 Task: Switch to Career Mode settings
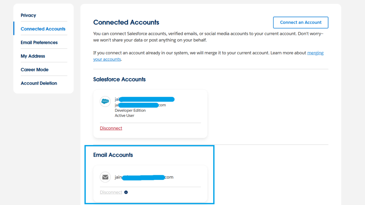pyautogui.click(x=35, y=70)
